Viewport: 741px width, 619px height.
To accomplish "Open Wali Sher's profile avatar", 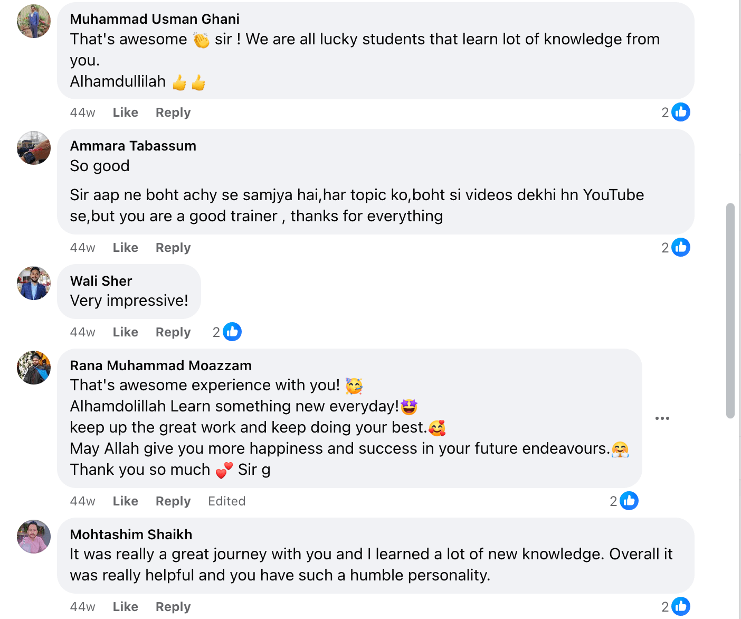I will tap(34, 283).
